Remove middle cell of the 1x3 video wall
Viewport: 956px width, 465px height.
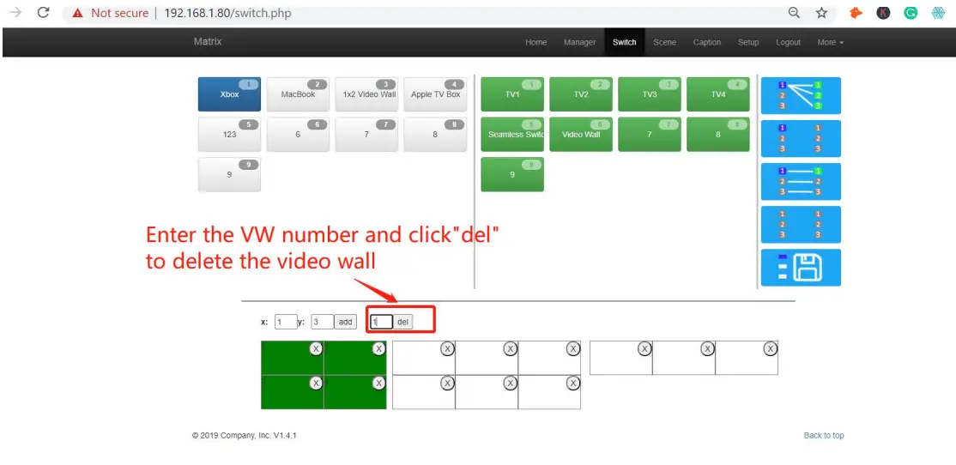[x=707, y=348]
